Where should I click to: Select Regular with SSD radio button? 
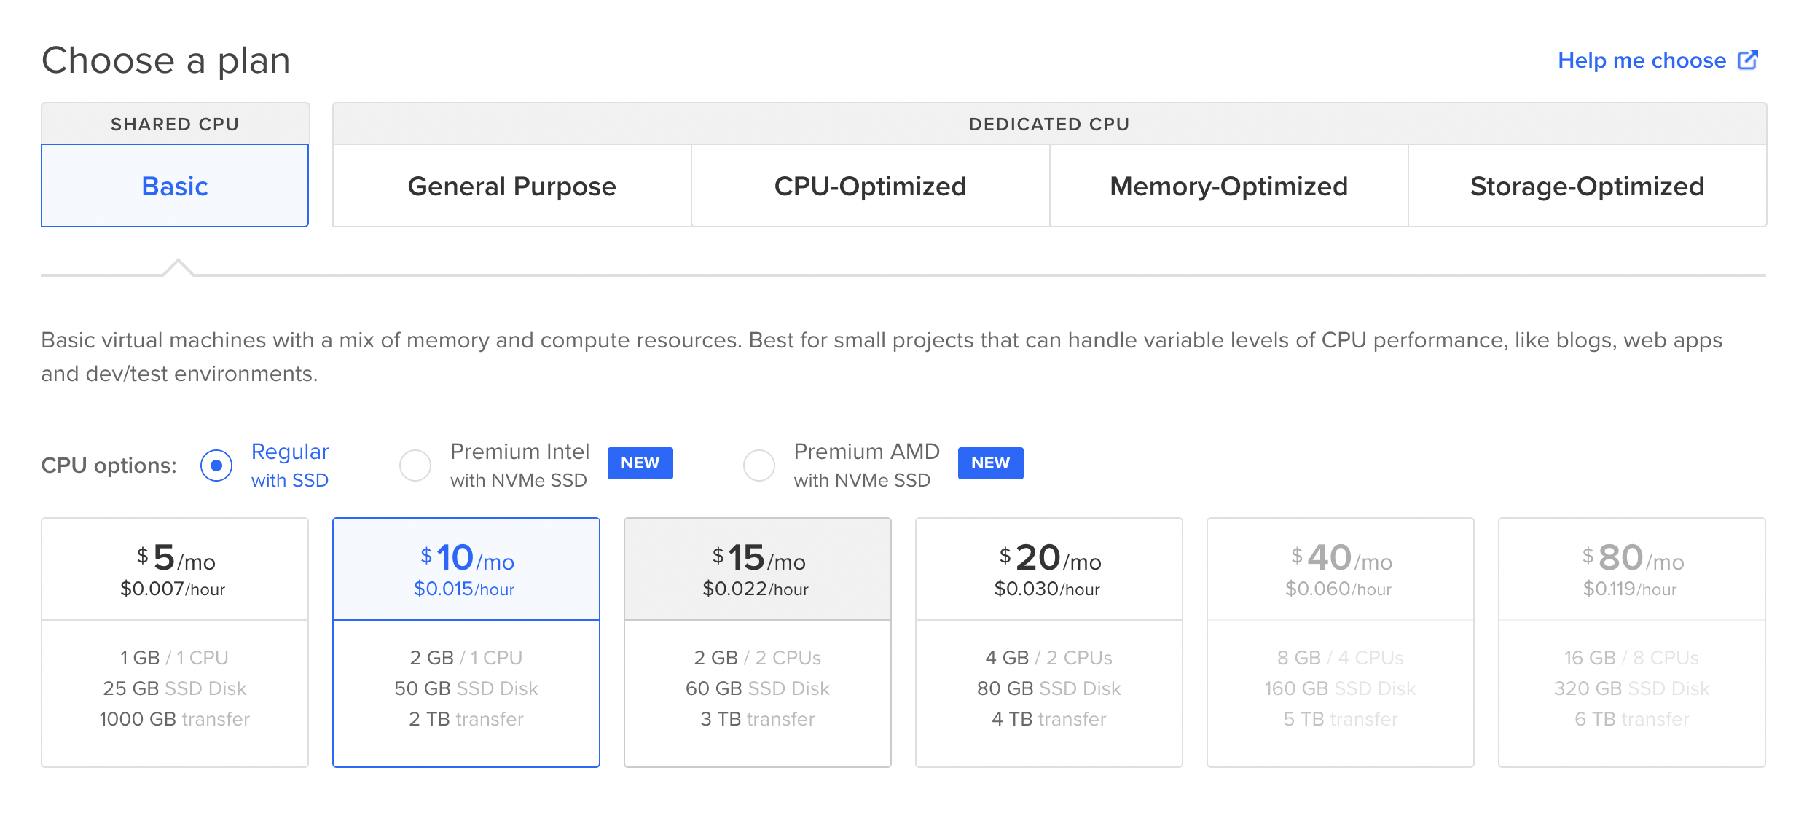click(x=216, y=466)
